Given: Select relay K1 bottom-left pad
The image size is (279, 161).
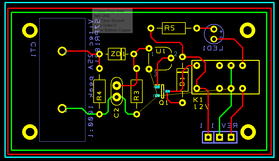Looking at the screenshot, I should (x=197, y=88).
